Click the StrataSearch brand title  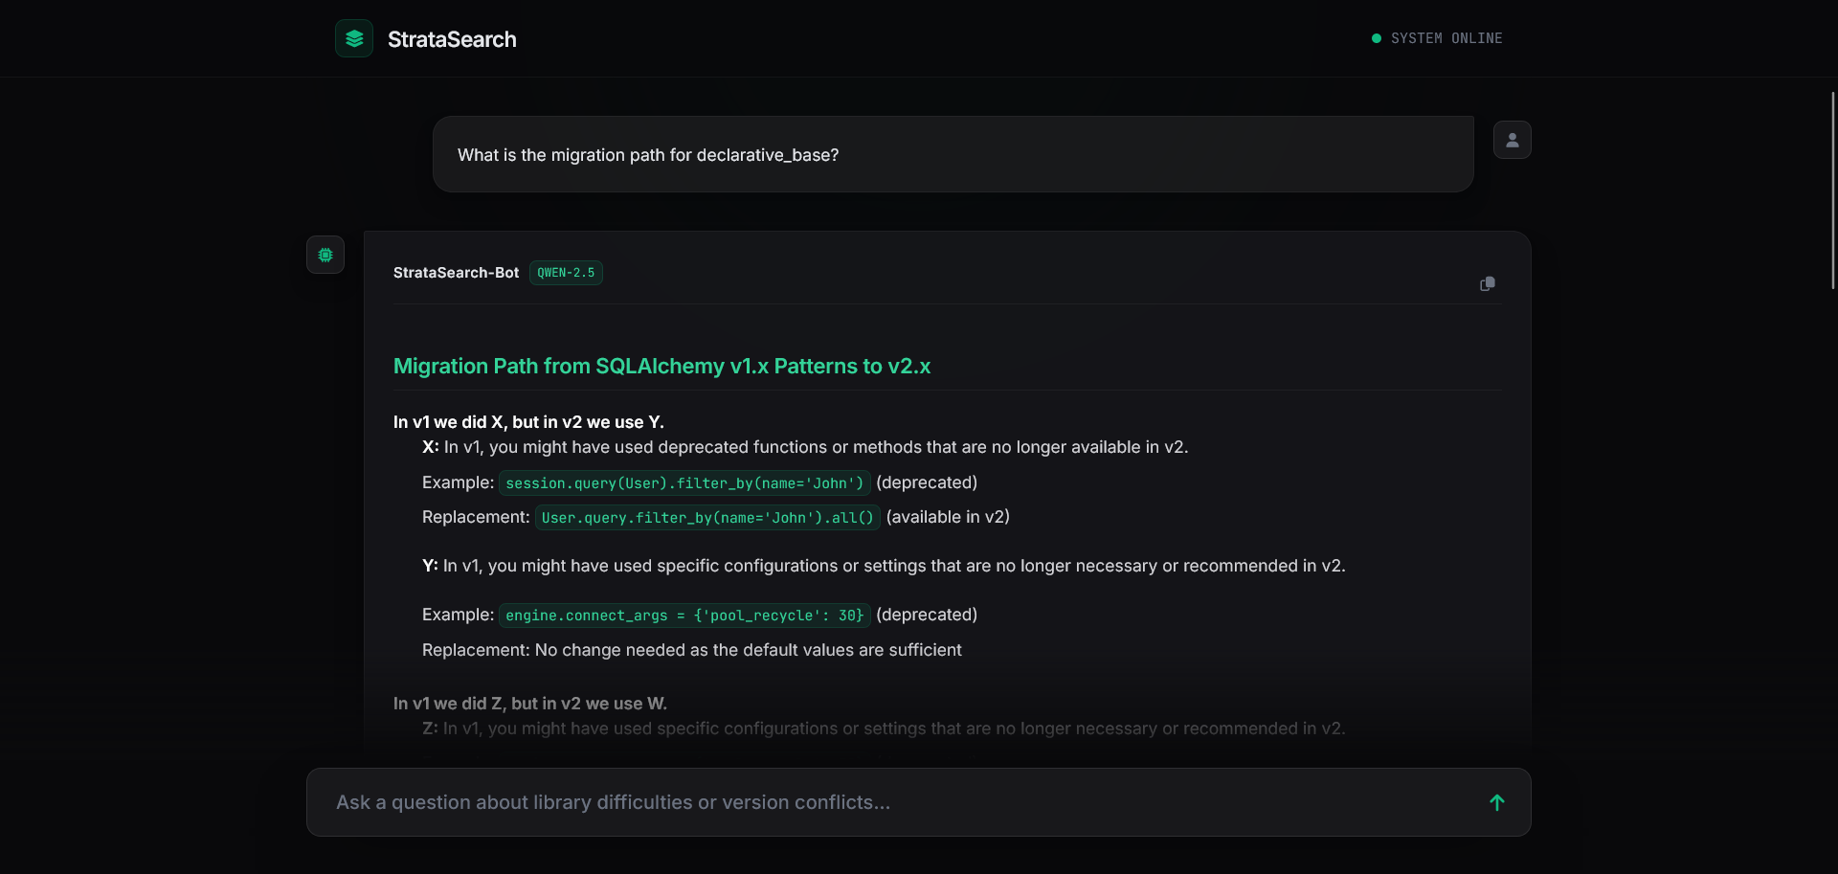tap(452, 39)
